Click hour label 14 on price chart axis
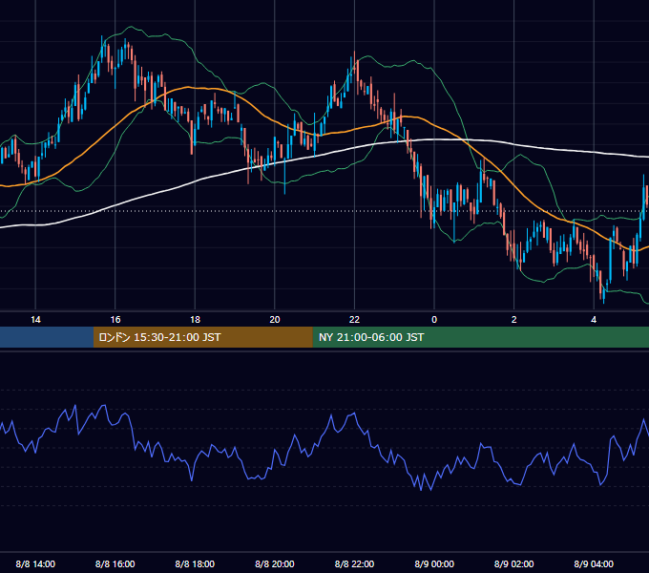The height and width of the screenshot is (573, 649). point(35,320)
